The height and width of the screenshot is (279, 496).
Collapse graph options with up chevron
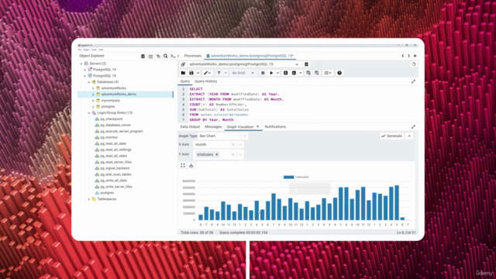point(409,136)
